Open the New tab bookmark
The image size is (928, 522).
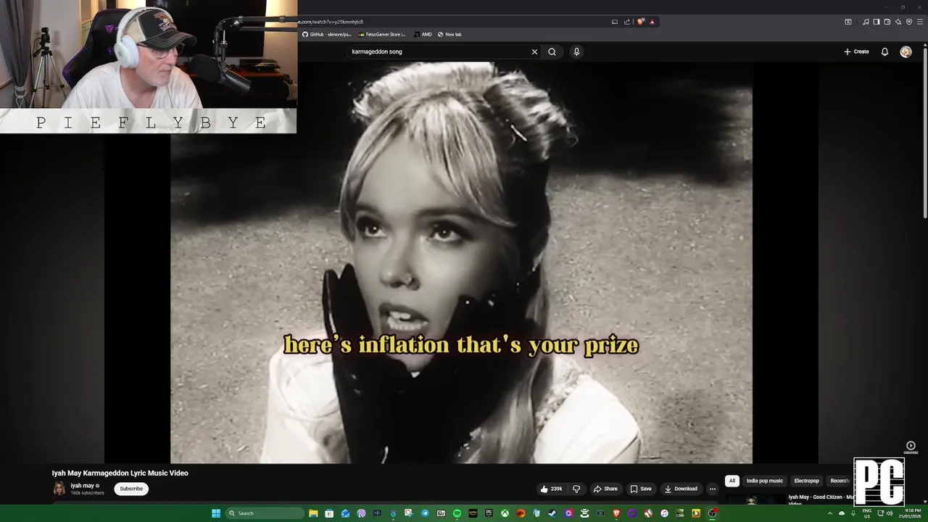[x=449, y=34]
